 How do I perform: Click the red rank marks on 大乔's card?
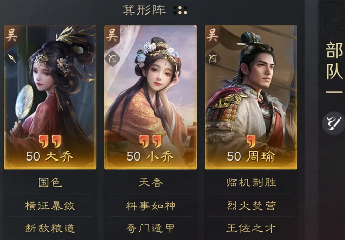pyautogui.click(x=50, y=142)
